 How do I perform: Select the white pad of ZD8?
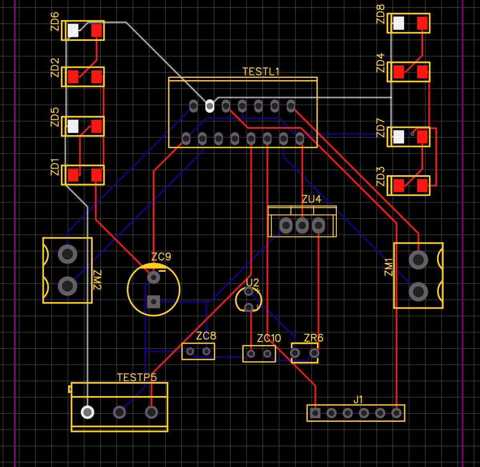click(x=399, y=23)
